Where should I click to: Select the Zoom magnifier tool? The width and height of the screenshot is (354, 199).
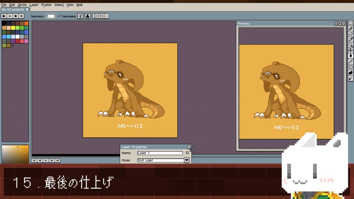pos(351,45)
